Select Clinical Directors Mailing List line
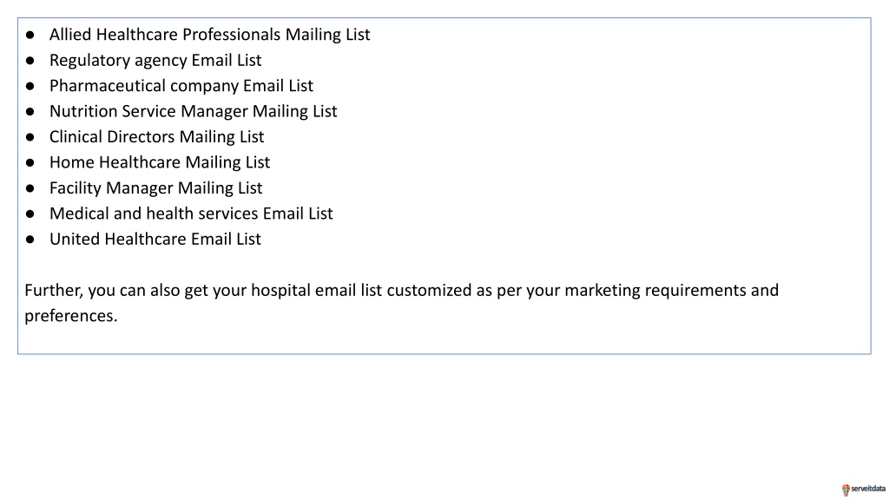The image size is (889, 500). (156, 136)
